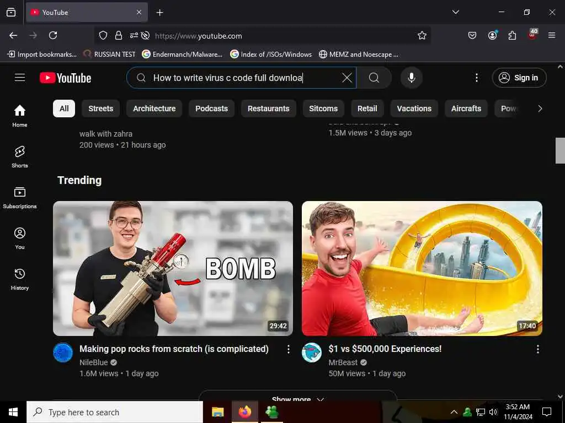Click the YouTube logo
Viewport: 565px width, 423px height.
66,78
